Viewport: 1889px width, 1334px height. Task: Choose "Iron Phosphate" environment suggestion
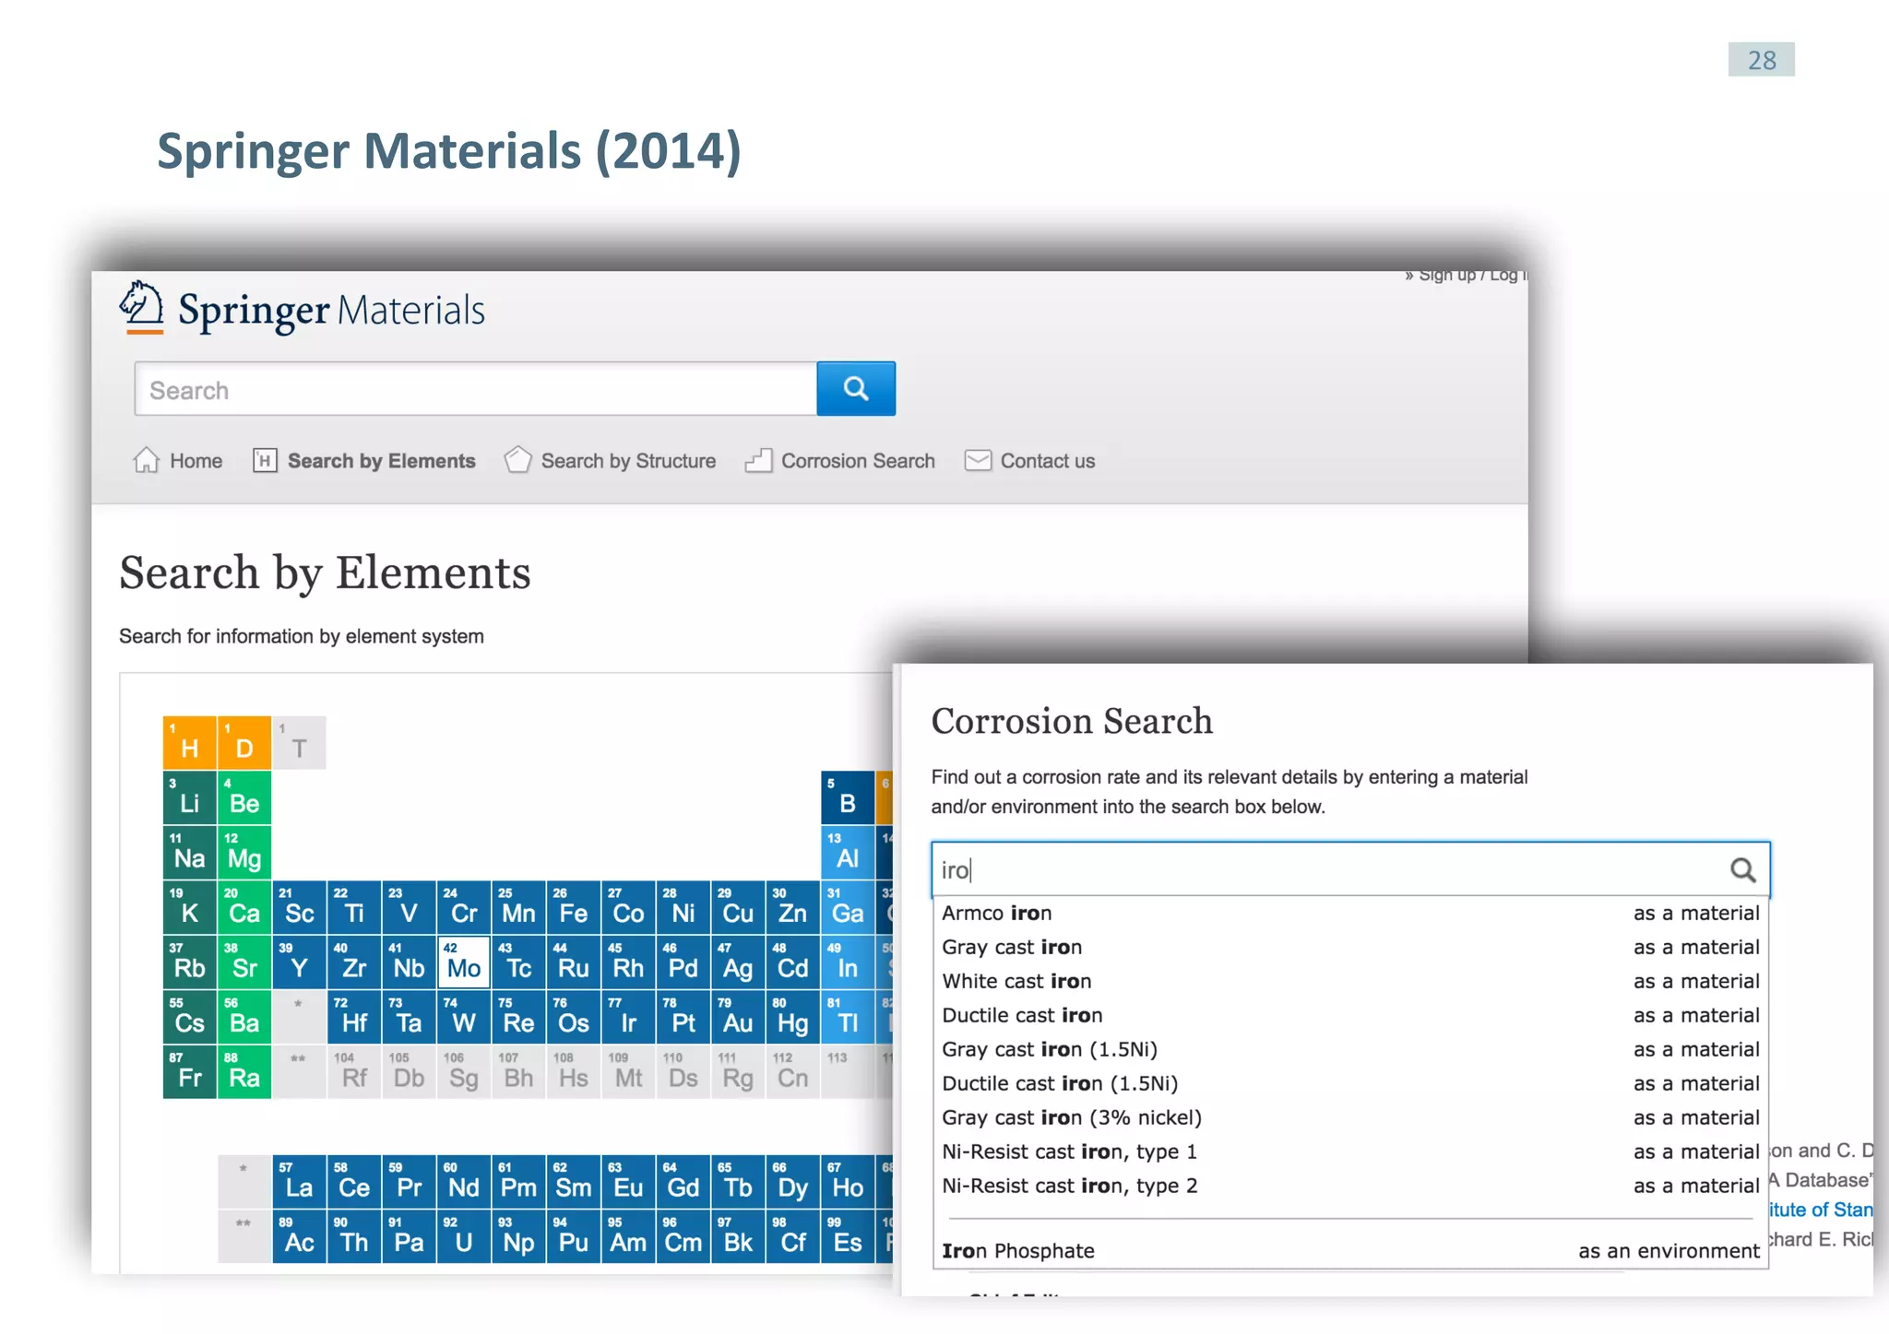coord(1350,1251)
